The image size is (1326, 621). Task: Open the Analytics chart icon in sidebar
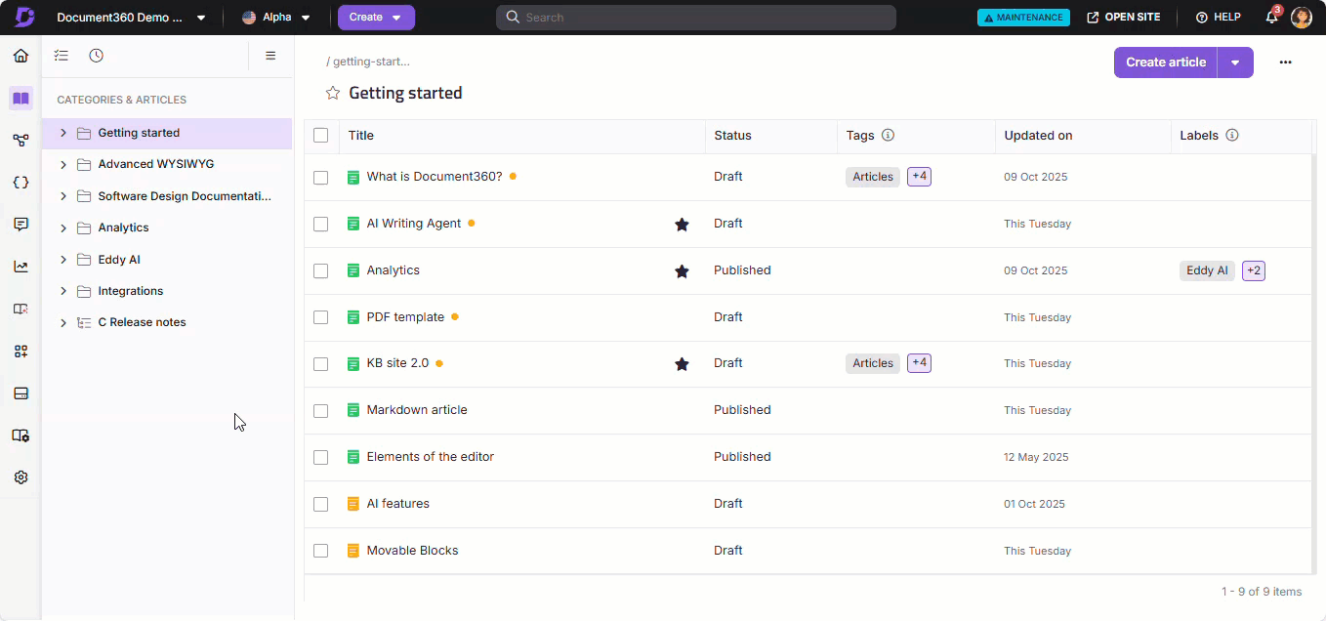pyautogui.click(x=21, y=267)
